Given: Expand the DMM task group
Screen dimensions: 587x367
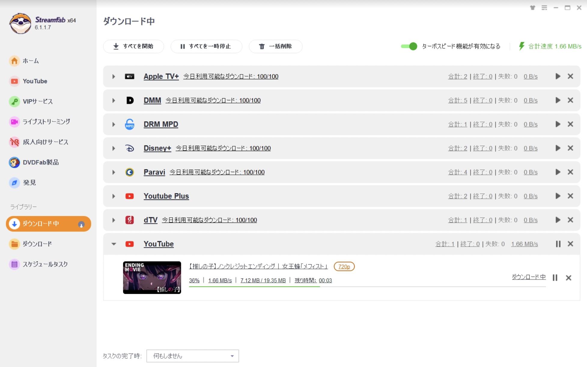Looking at the screenshot, I should (x=114, y=101).
